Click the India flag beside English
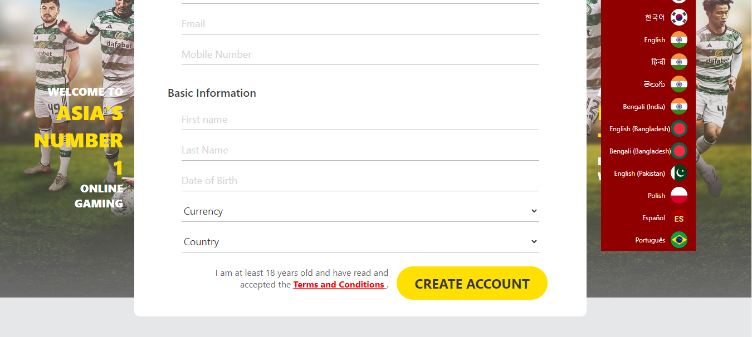This screenshot has height=337, width=752. (678, 39)
